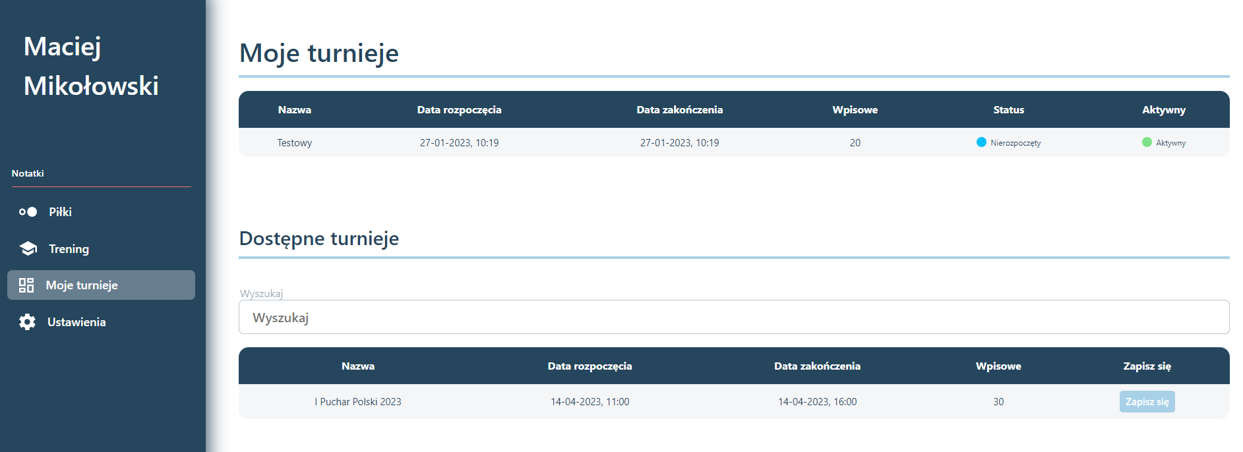Click the Status column header
The height and width of the screenshot is (452, 1243).
click(1008, 110)
